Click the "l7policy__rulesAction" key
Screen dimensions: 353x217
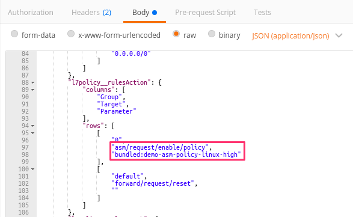pos(109,82)
